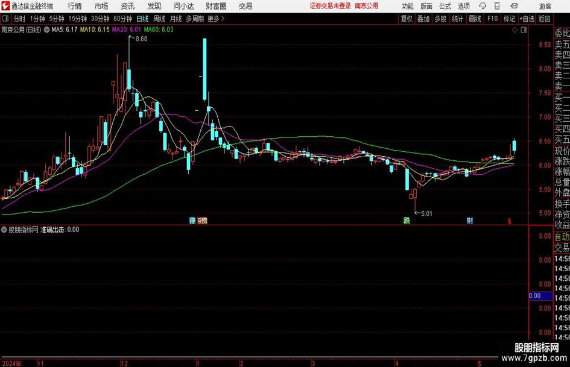Image resolution: width=570 pixels, height=367 pixels.
Task: Click the 8.68 high price annotation
Action: pyautogui.click(x=141, y=39)
